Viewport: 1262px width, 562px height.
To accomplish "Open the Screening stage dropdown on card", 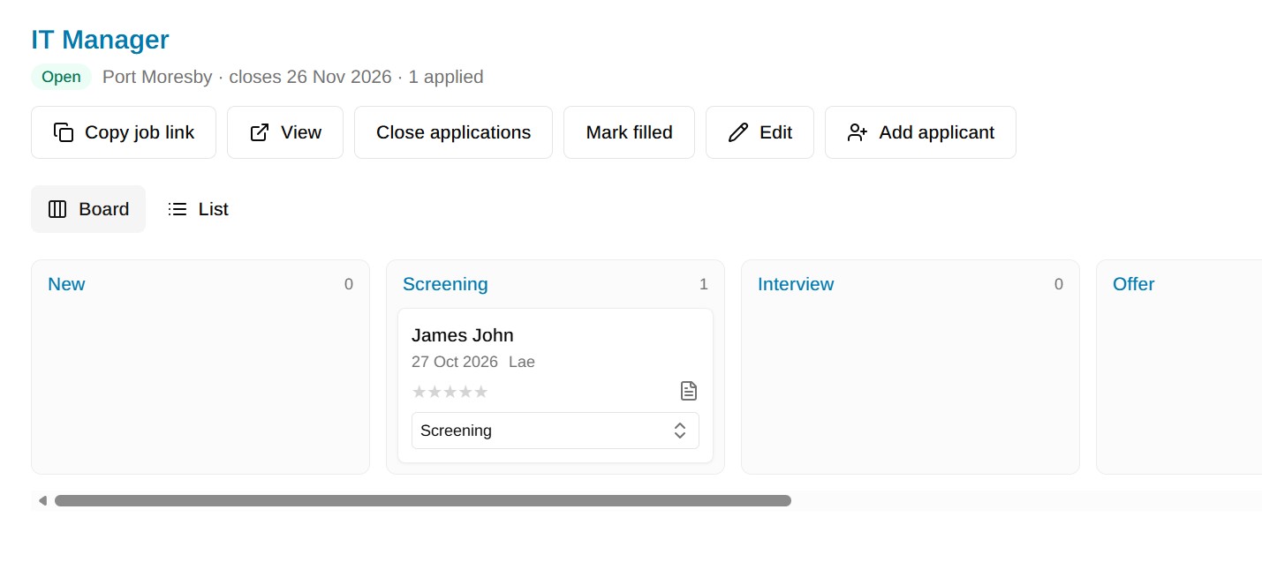I will (555, 431).
